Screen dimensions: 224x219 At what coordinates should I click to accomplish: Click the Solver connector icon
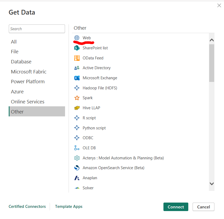pyautogui.click(x=77, y=188)
